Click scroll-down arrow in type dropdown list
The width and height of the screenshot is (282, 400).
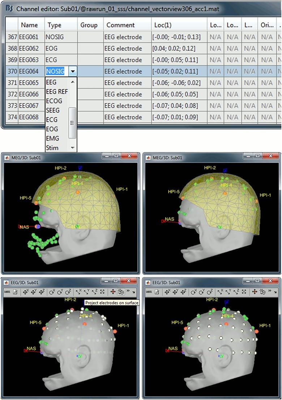point(73,148)
